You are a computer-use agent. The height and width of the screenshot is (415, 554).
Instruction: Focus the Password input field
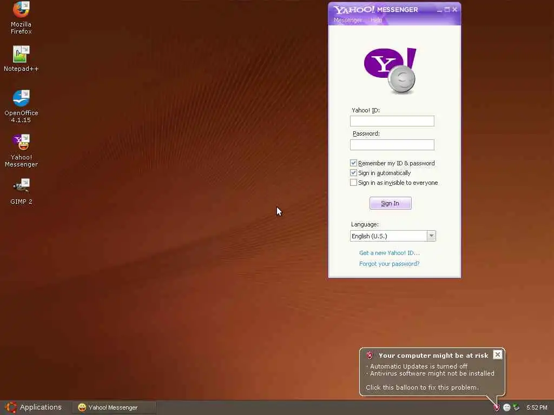tap(392, 145)
